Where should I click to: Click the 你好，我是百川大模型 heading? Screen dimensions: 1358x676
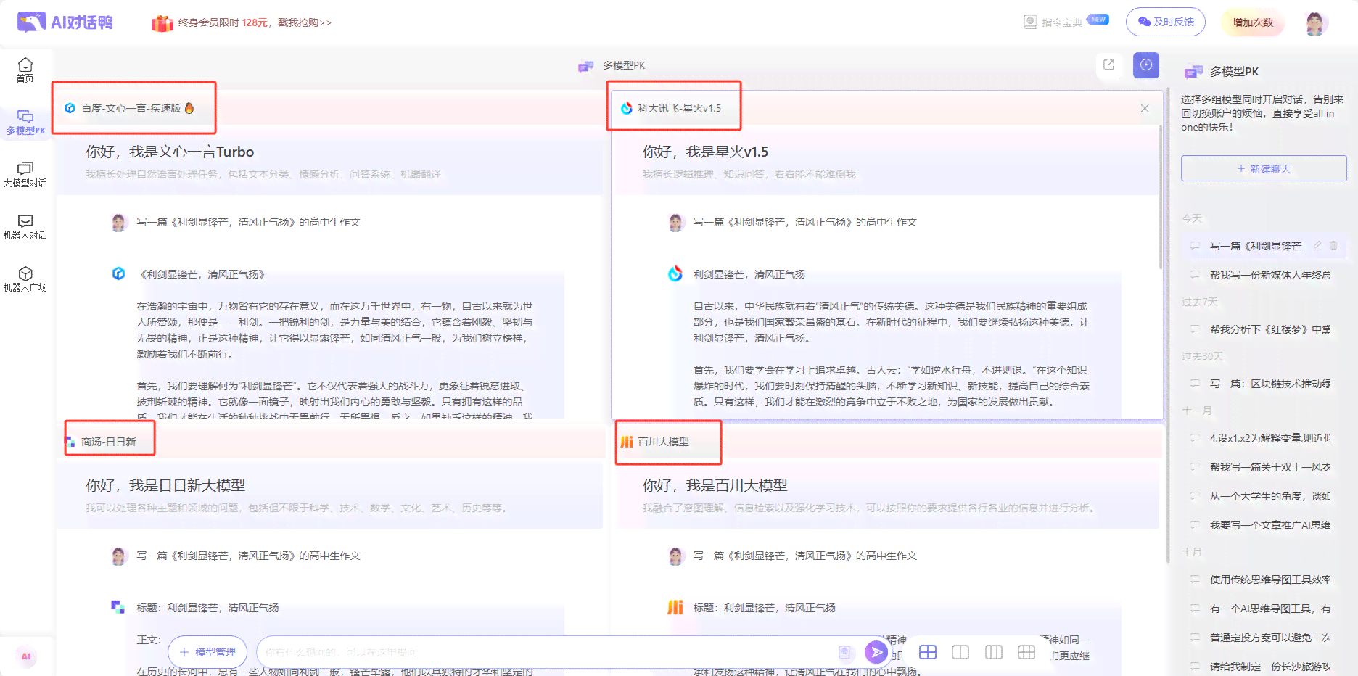715,485
